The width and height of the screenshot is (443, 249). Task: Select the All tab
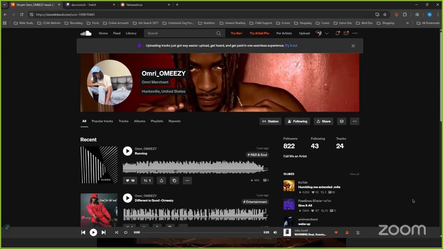click(84, 121)
